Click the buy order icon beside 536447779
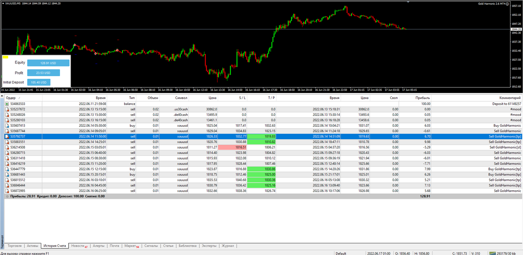 (7, 169)
